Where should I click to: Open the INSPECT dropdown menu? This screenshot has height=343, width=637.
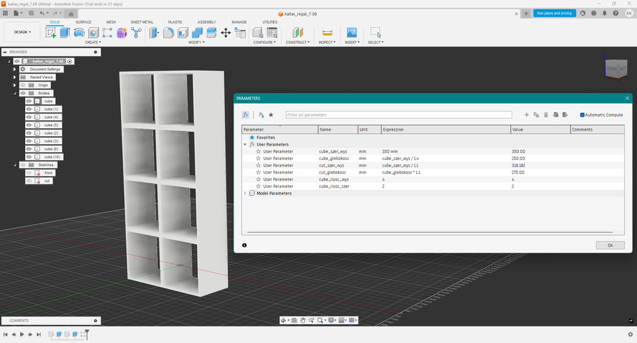(x=327, y=42)
